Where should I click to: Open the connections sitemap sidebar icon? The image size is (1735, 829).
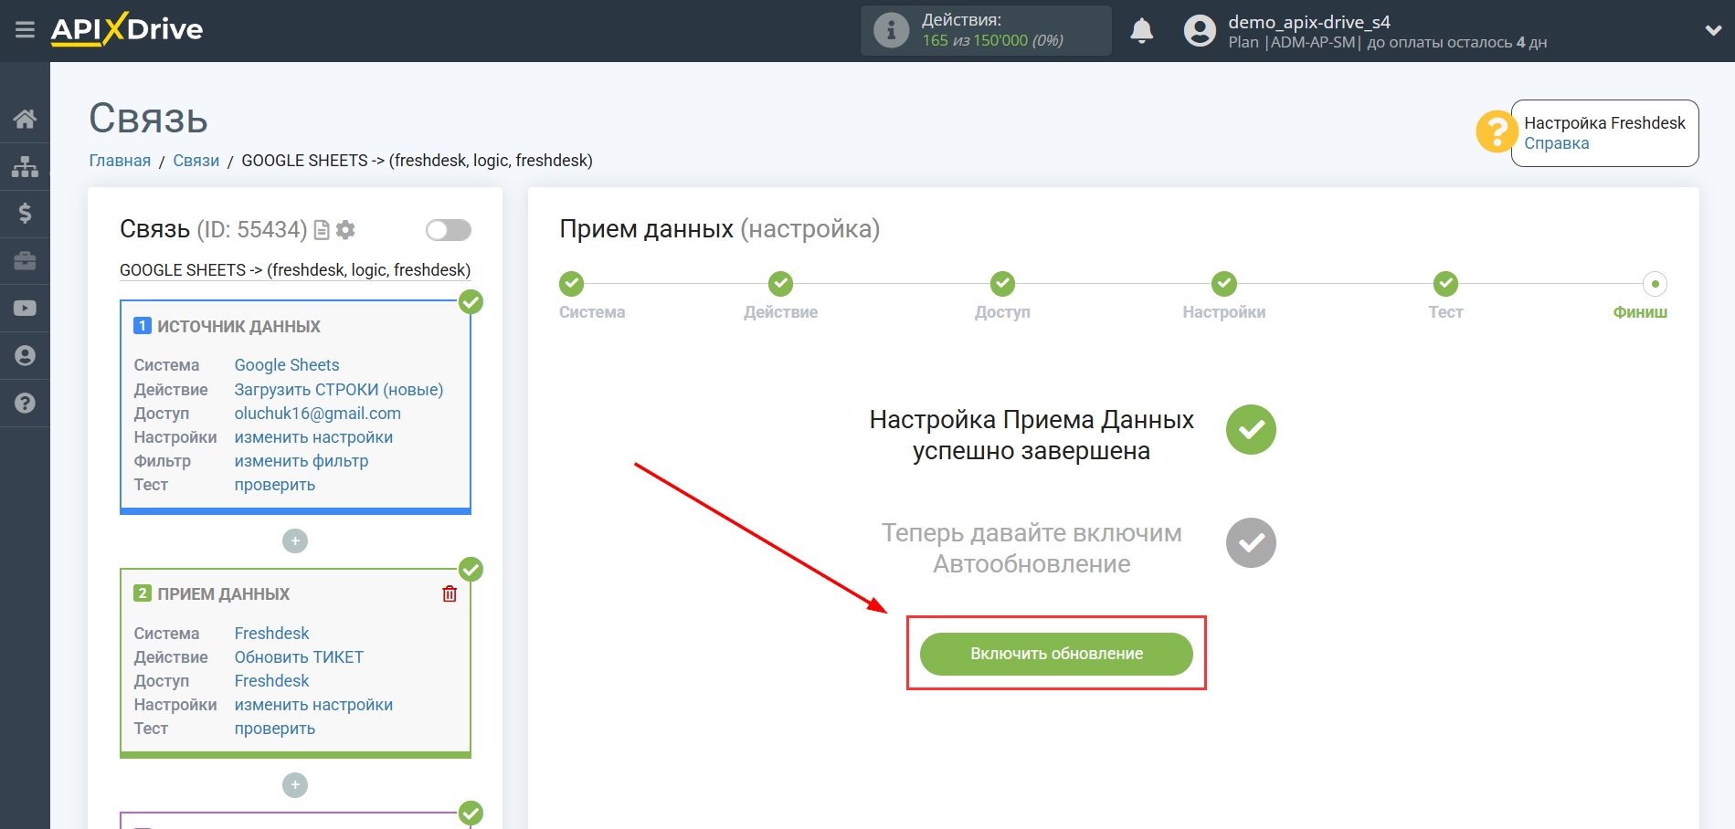click(25, 166)
